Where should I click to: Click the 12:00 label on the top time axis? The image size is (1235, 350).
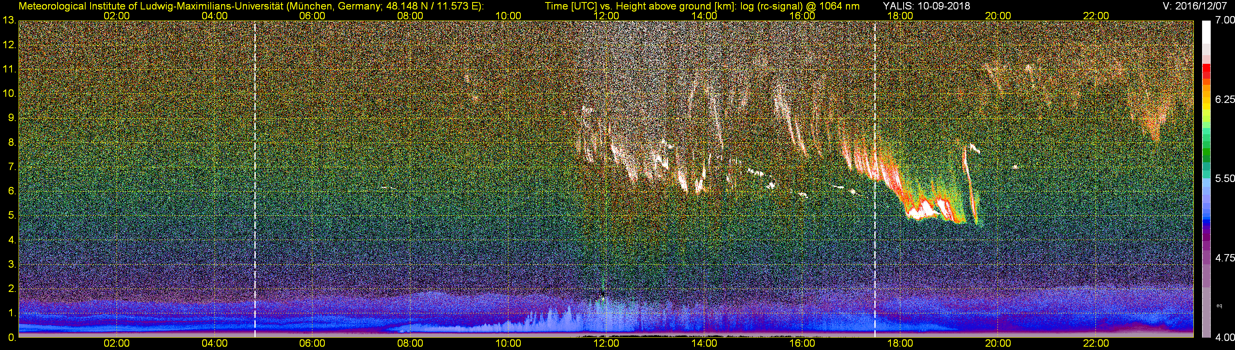click(606, 16)
